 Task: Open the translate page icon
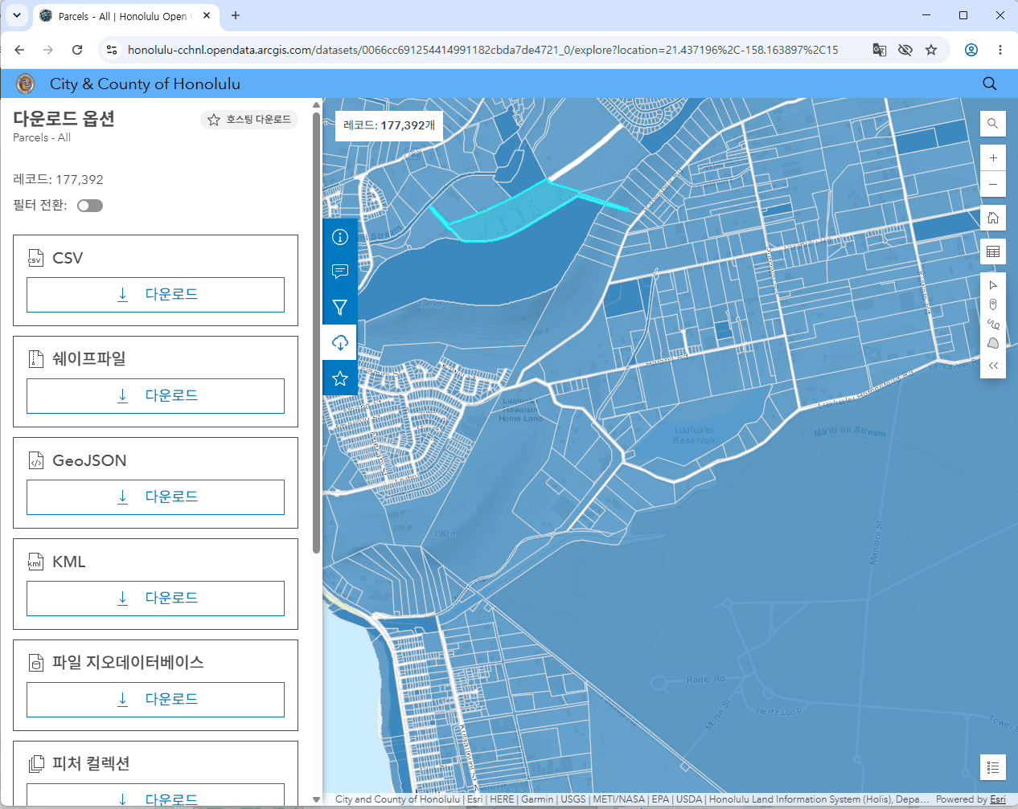[x=880, y=50]
